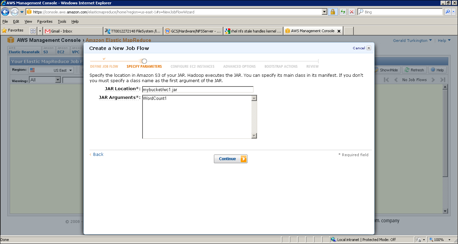The image size is (458, 244).
Task: Go to previous page of job flows
Action: click(x=396, y=80)
